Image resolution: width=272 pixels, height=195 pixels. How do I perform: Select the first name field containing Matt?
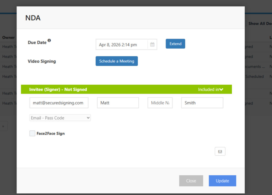tap(118, 103)
